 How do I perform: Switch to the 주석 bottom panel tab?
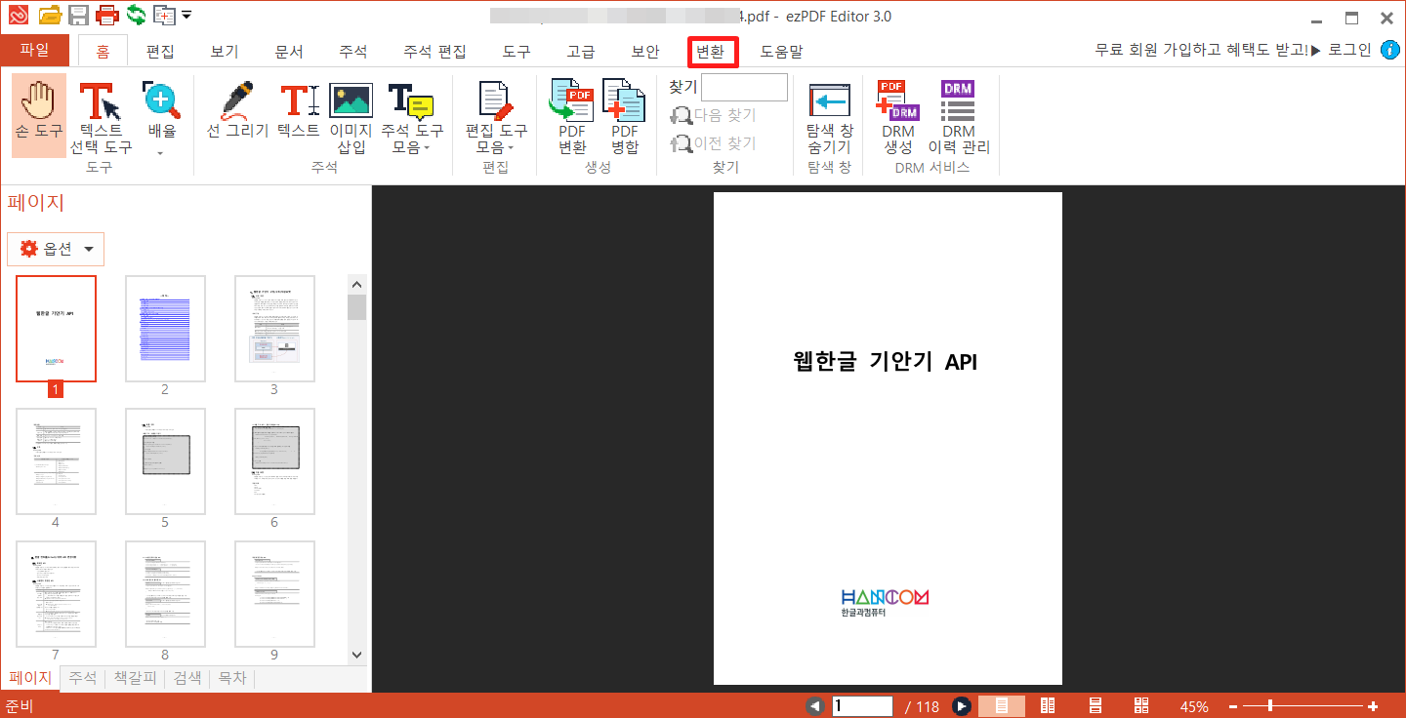click(83, 678)
